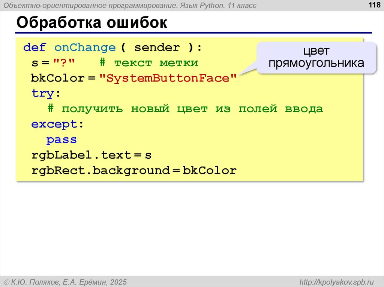Click the "цвет прямоугольника" callout bubble
Image resolution: width=384 pixels, height=287 pixels.
pos(316,57)
